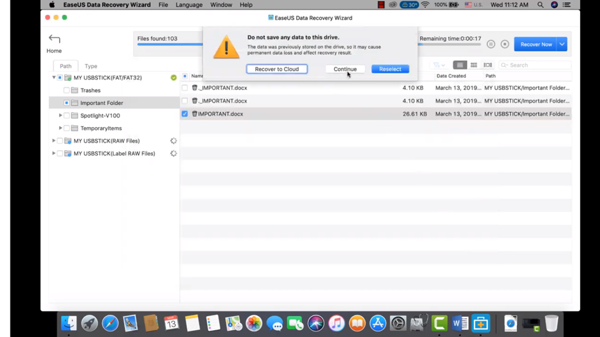Open Safari from the dock
The width and height of the screenshot is (600, 337).
(110, 323)
